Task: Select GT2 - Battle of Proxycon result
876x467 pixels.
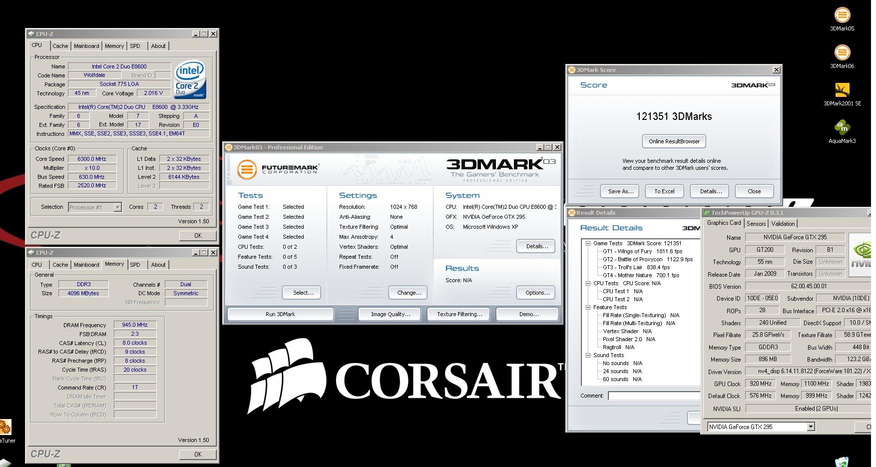Action: point(648,259)
